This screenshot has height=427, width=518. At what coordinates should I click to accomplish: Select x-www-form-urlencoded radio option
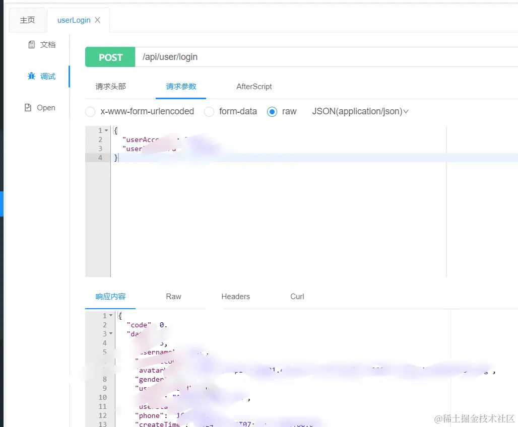click(x=90, y=112)
